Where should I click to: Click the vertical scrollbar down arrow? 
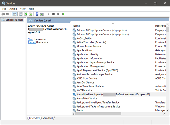168,110
